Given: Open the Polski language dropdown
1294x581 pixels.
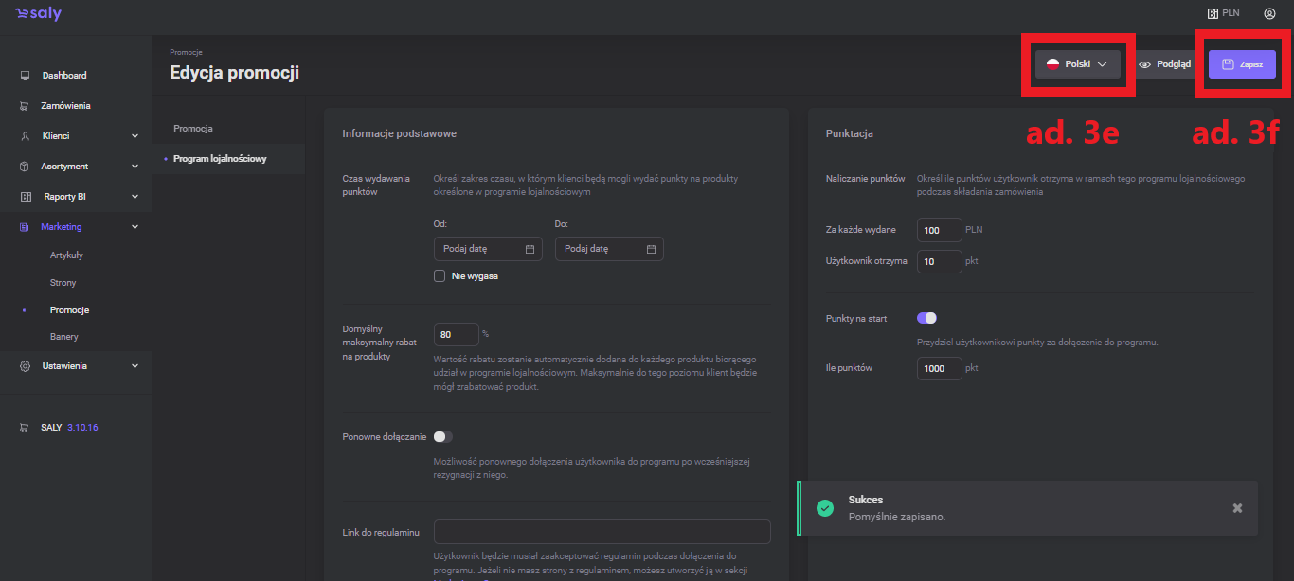Looking at the screenshot, I should tap(1077, 64).
